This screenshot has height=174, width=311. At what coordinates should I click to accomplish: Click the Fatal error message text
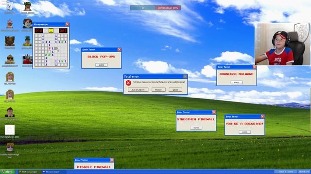(159, 82)
